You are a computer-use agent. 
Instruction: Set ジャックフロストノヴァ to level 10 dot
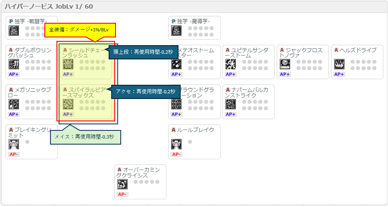click(x=320, y=68)
